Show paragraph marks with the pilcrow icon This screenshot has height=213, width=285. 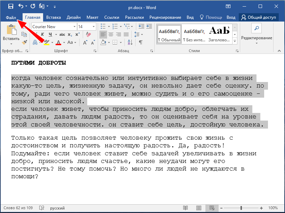click(140, 42)
